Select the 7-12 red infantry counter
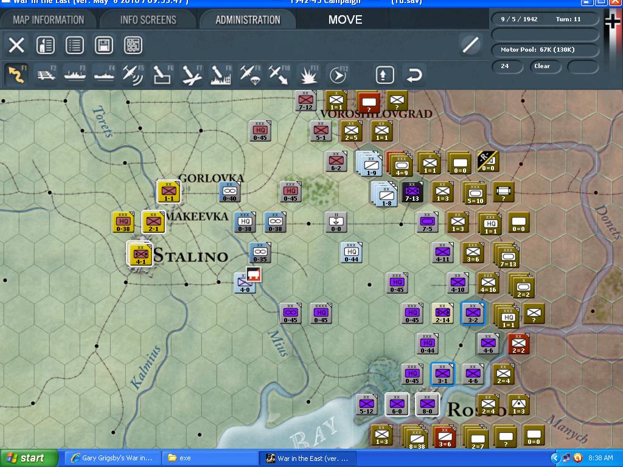The image size is (623, 467). pyautogui.click(x=305, y=100)
